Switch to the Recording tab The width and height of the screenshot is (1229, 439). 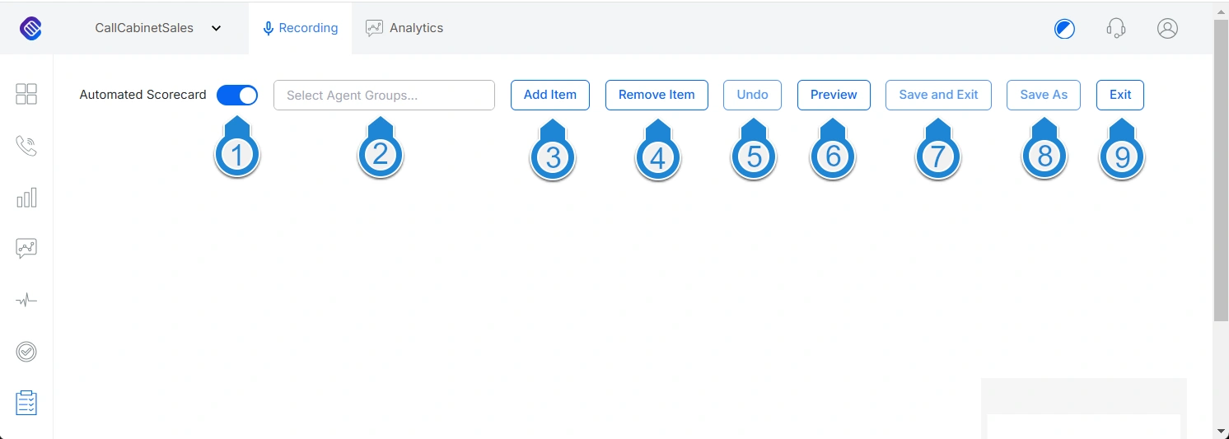[300, 28]
